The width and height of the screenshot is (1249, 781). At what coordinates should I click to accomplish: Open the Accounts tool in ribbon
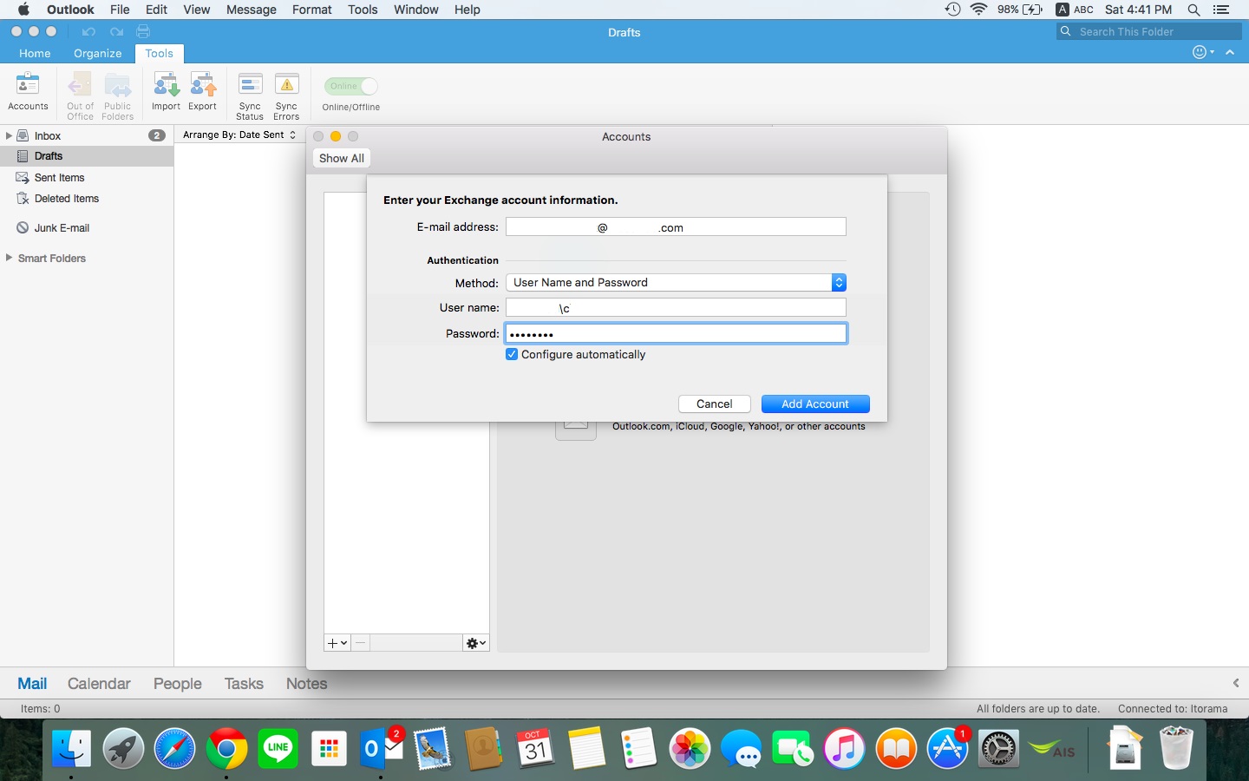28,92
